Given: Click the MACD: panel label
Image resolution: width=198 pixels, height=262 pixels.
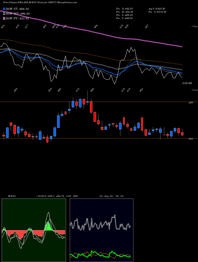Looking at the screenshot, I should 11,196.
